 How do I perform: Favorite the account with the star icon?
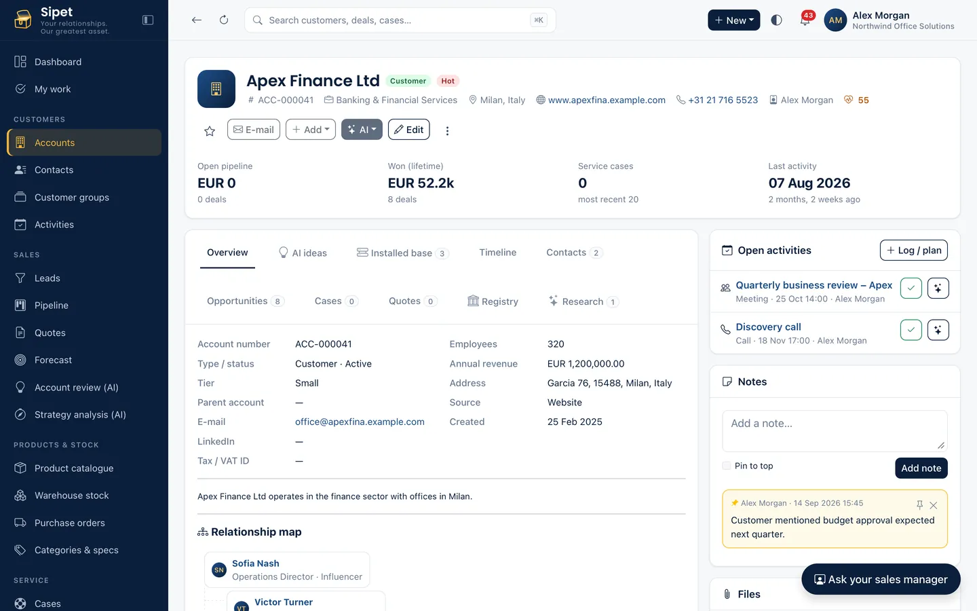210,130
